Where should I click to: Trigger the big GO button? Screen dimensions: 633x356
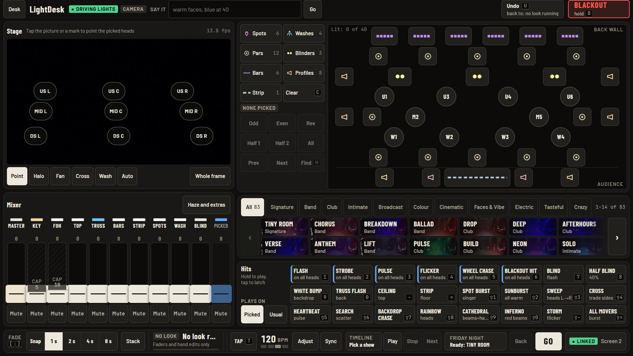coord(548,341)
